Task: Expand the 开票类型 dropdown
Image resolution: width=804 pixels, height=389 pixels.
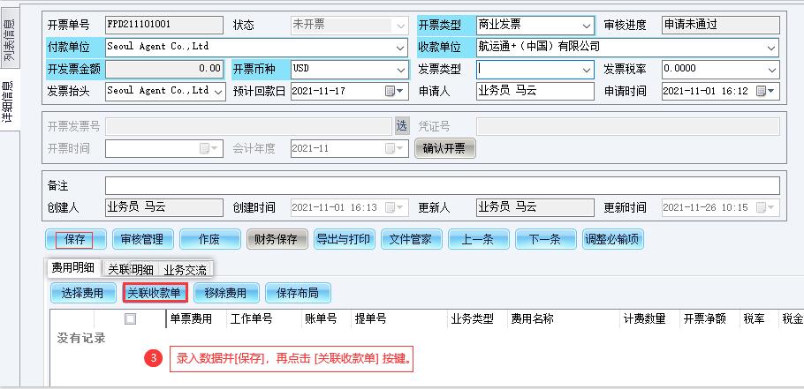Action: pyautogui.click(x=587, y=25)
